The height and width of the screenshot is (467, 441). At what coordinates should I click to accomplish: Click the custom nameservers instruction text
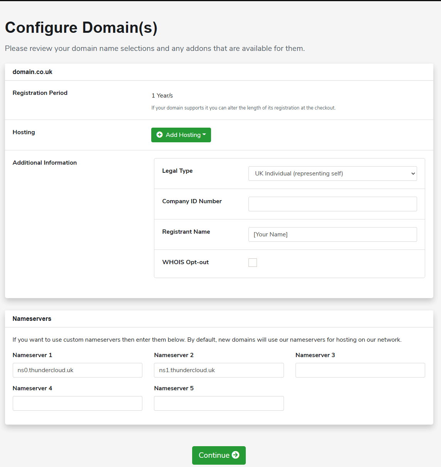pyautogui.click(x=207, y=340)
